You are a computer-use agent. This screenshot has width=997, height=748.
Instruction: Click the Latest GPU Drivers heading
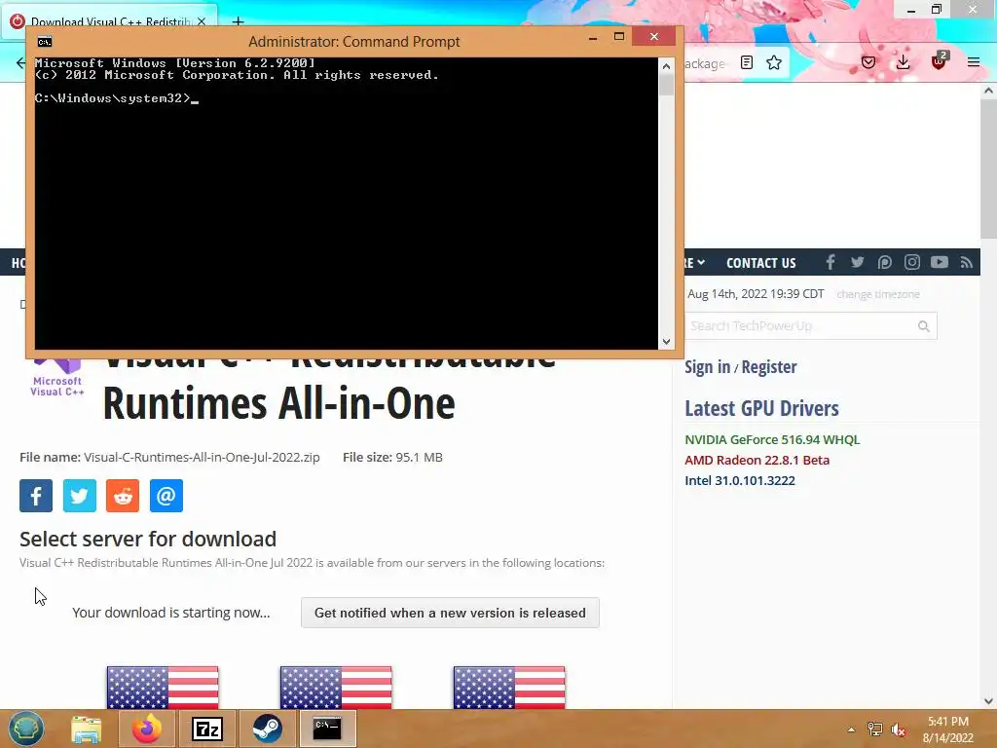tap(761, 408)
